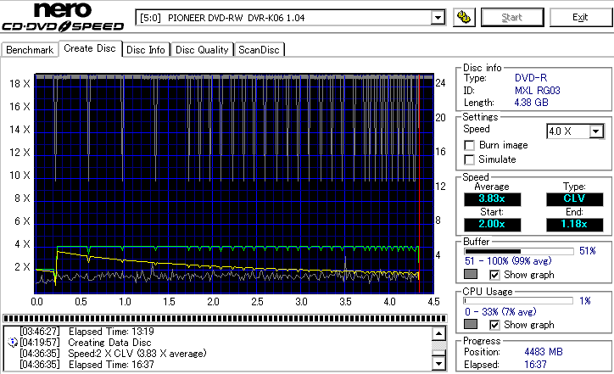This screenshot has height=374, width=614.
Task: Toggle Buffer Show graph checkbox
Action: click(x=494, y=275)
